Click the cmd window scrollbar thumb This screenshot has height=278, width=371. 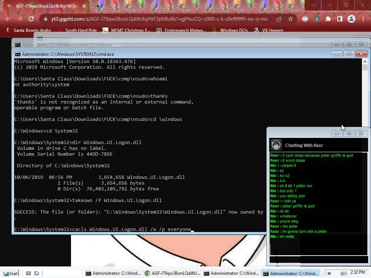365,68
